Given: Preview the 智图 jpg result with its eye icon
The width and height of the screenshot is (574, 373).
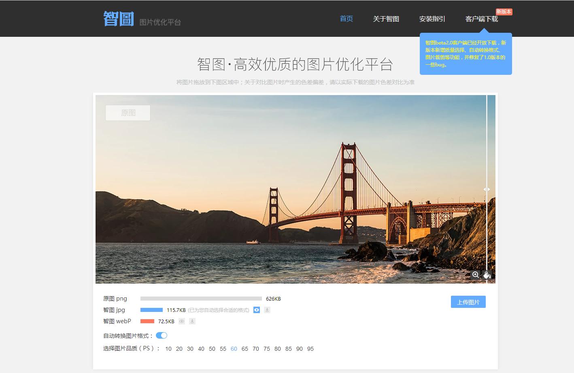Looking at the screenshot, I should (x=257, y=310).
